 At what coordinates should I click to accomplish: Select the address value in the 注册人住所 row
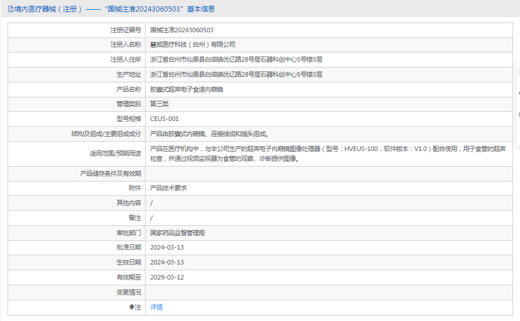236,59
